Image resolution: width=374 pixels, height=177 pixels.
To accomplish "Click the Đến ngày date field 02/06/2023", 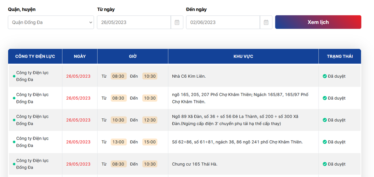I will (x=223, y=22).
